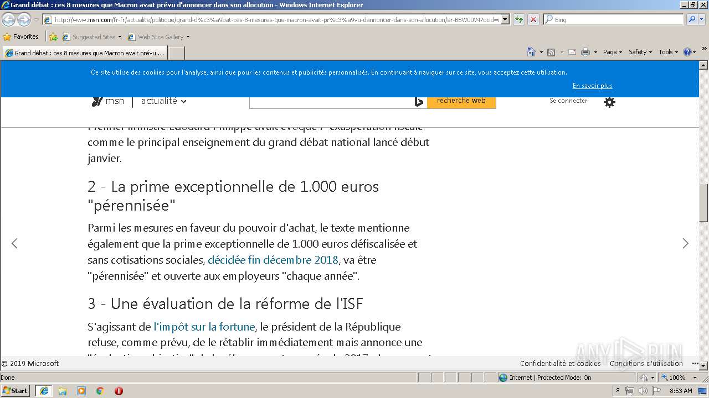
Task: Go back with the browser Back arrow
Action: pos(8,19)
